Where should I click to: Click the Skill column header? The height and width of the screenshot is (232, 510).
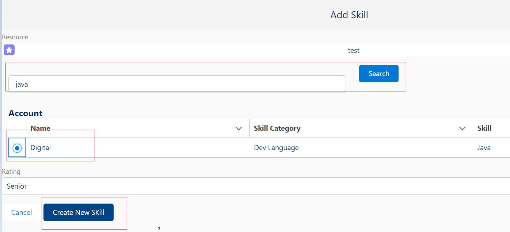(x=484, y=128)
